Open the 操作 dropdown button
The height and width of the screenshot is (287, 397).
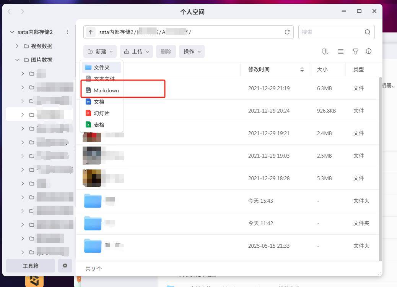(192, 52)
